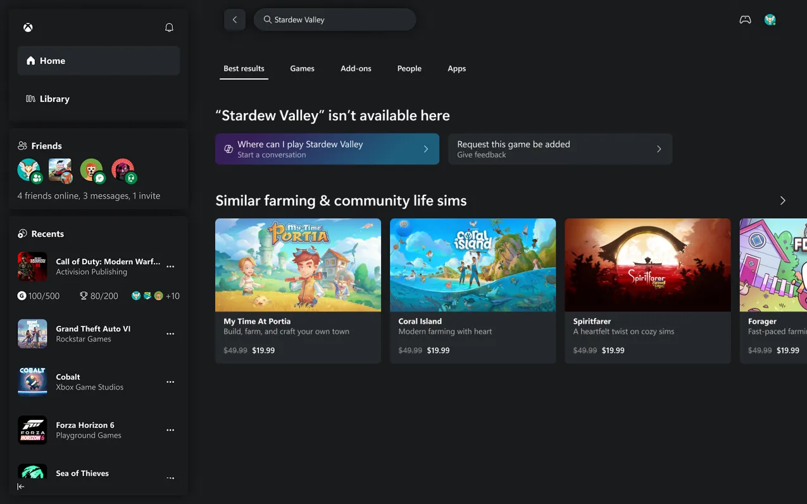Open the Friends section heading
This screenshot has width=807, height=504.
(47, 145)
